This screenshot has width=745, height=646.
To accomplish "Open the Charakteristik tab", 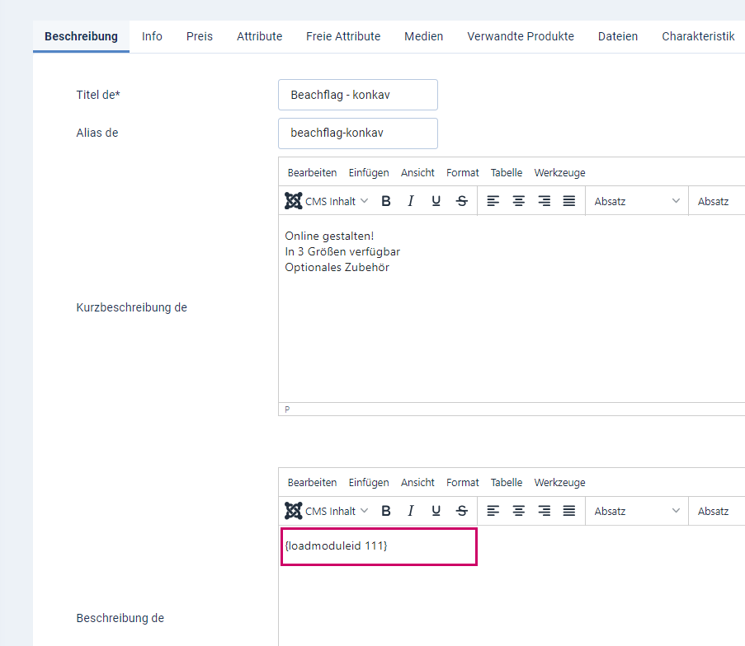I will coord(698,36).
